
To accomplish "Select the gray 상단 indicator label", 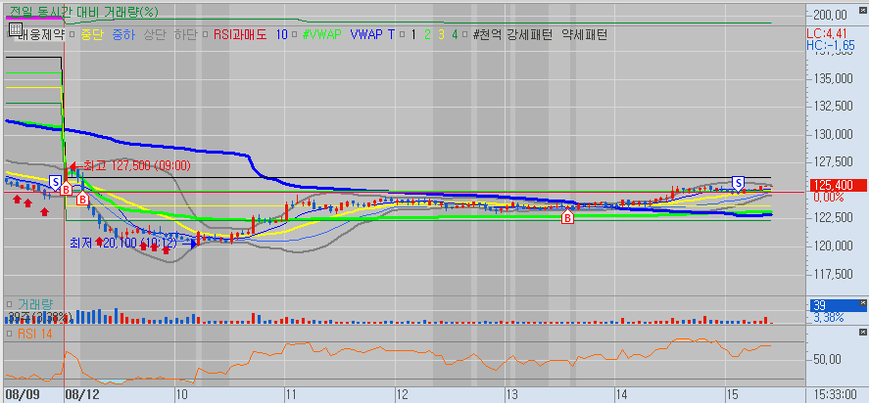I will 155,35.
